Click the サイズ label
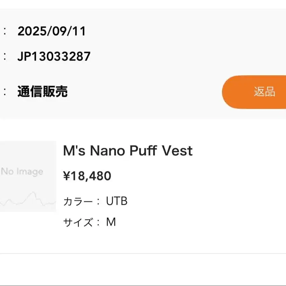 pyautogui.click(x=77, y=222)
